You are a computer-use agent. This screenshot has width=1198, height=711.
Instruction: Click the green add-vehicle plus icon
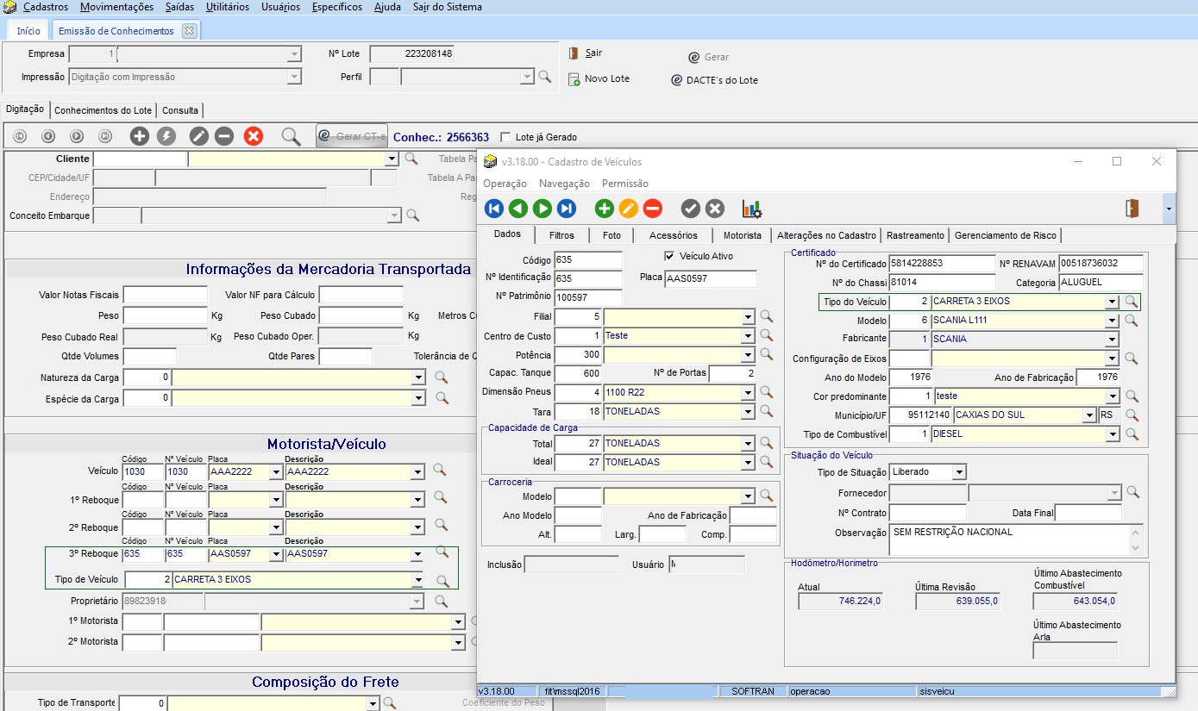[604, 209]
